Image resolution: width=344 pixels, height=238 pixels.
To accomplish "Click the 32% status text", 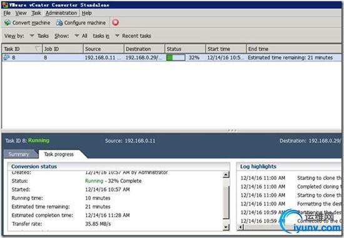I will [x=194, y=58].
